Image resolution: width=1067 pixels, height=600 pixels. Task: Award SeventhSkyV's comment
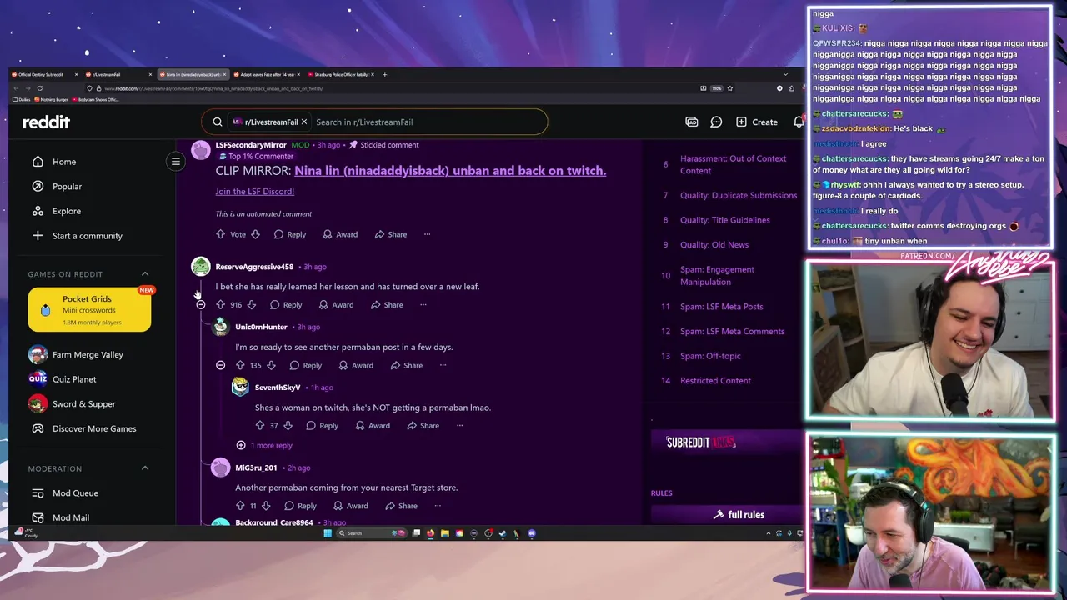[x=373, y=426]
